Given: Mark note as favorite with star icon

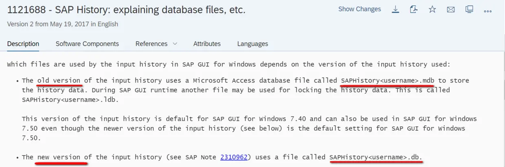Looking at the screenshot, I should [x=432, y=9].
